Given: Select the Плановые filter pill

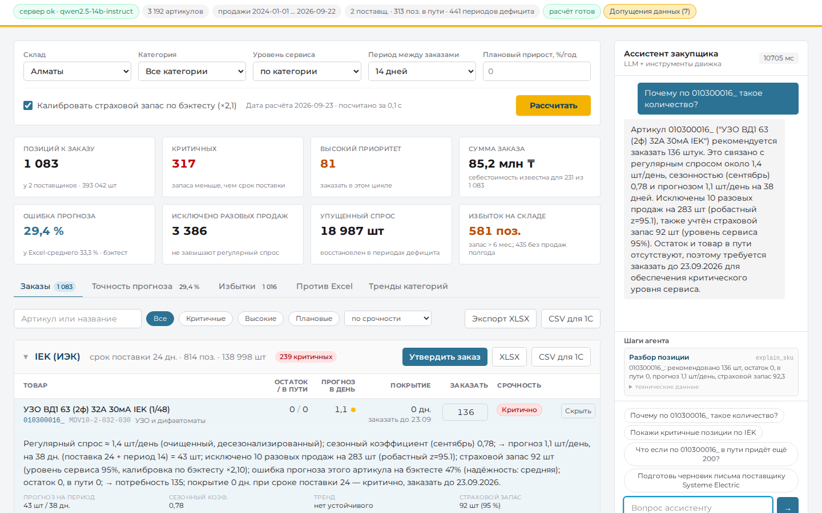Looking at the screenshot, I should point(314,319).
